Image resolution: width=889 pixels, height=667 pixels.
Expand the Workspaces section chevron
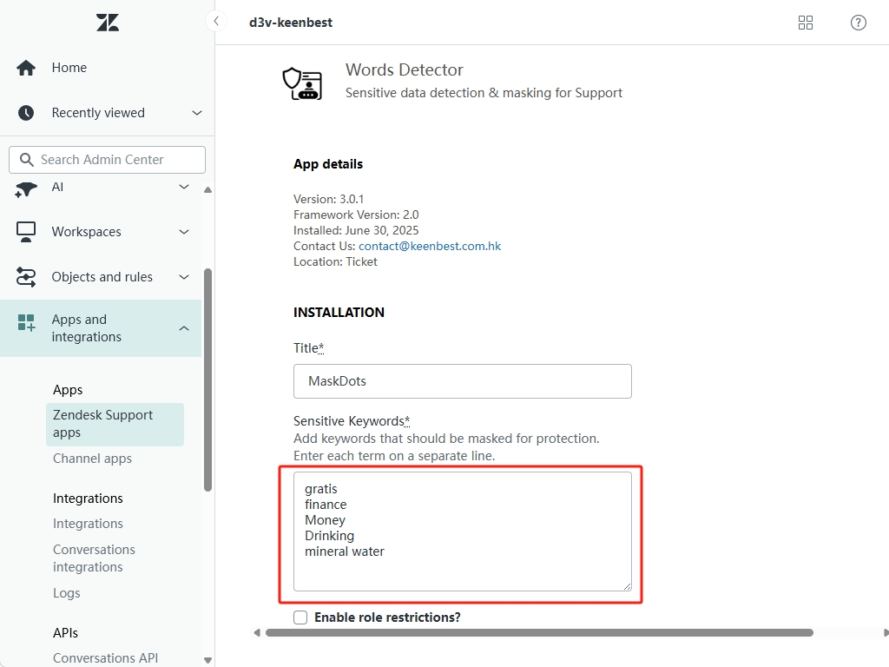pyautogui.click(x=183, y=232)
